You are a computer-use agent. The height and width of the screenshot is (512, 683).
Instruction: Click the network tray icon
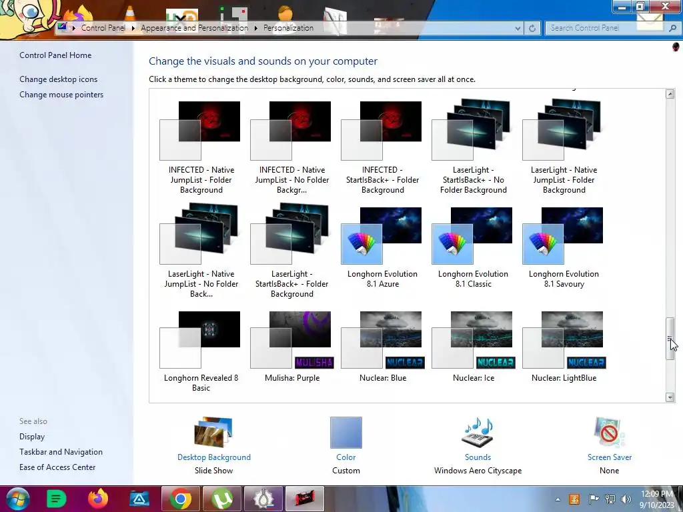pyautogui.click(x=610, y=499)
